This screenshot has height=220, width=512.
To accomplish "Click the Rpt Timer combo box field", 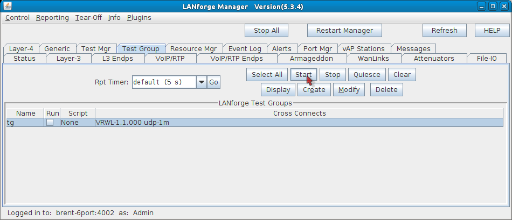I will click(163, 82).
